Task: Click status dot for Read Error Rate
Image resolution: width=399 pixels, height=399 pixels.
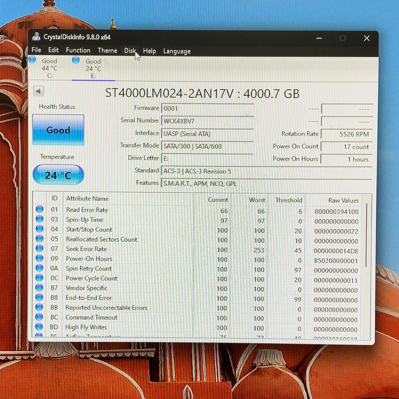Action: pyautogui.click(x=40, y=209)
